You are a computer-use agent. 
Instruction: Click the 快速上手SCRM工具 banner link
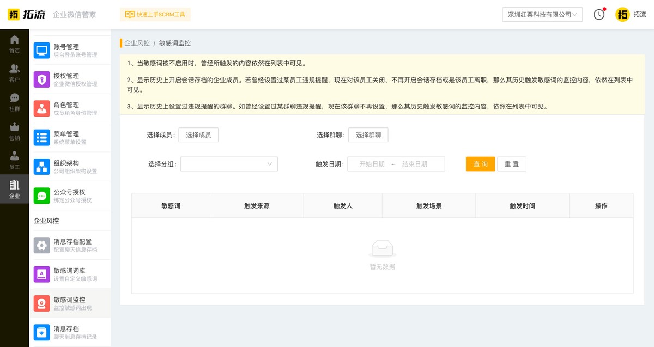point(155,15)
